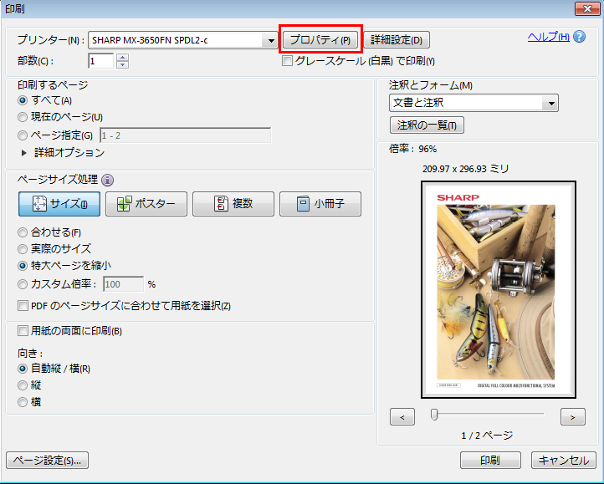The height and width of the screenshot is (484, 604).
Task: Open ページ設定 page setup
Action: [48, 460]
